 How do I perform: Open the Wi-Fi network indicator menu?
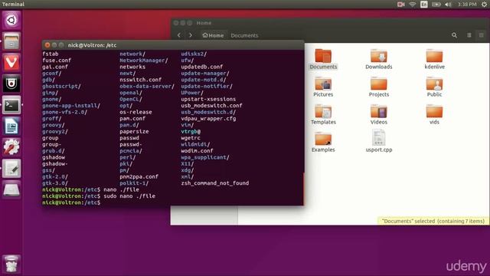coord(413,5)
